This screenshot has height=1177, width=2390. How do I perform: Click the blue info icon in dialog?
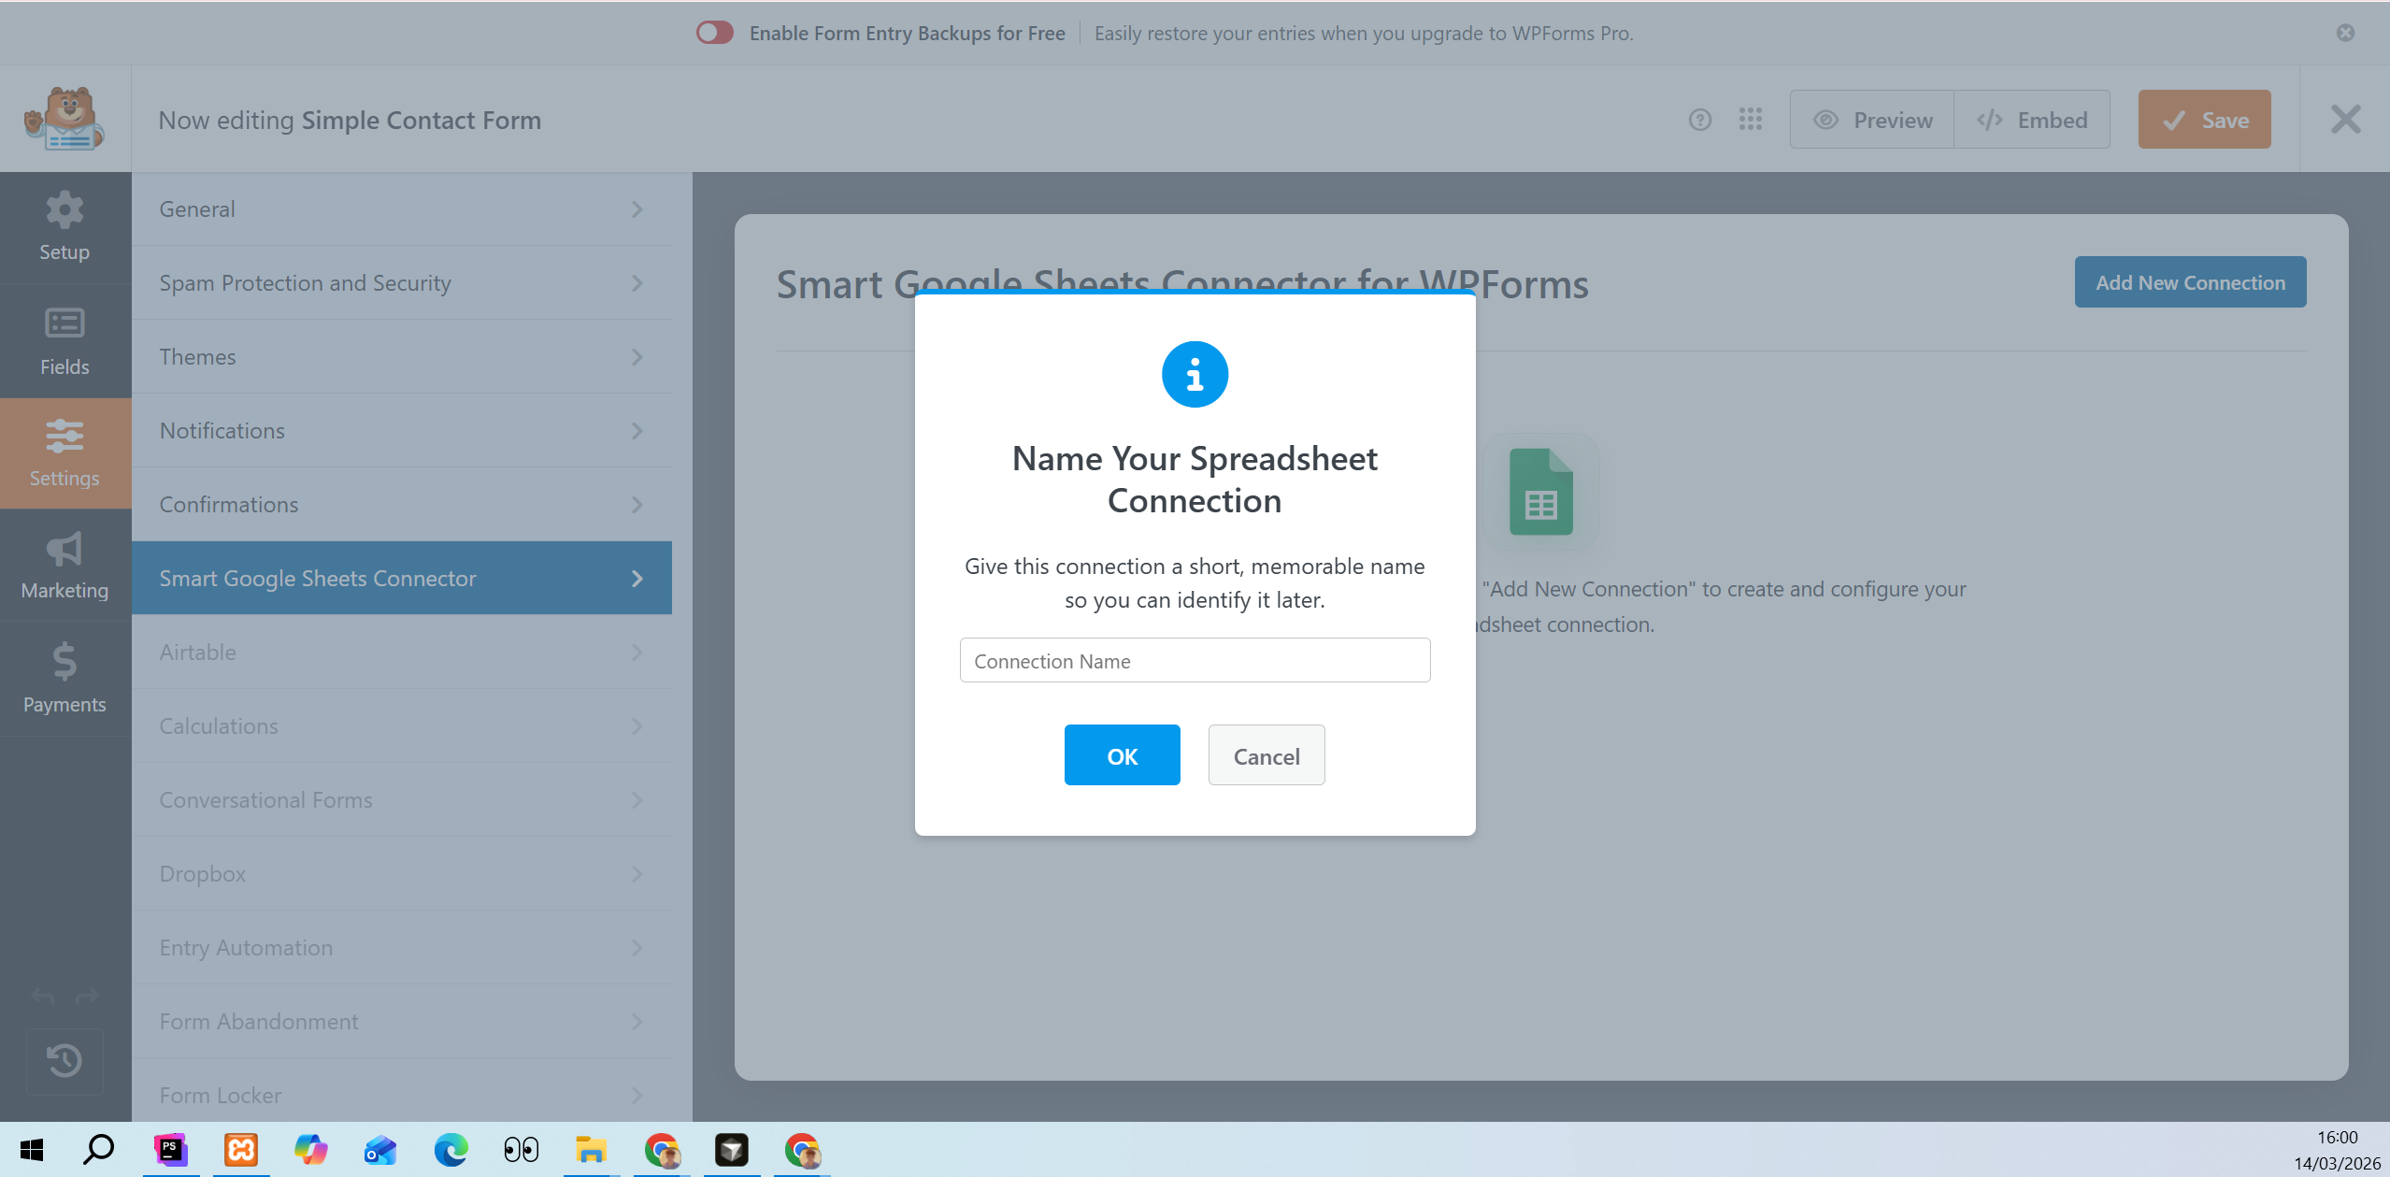1195,374
